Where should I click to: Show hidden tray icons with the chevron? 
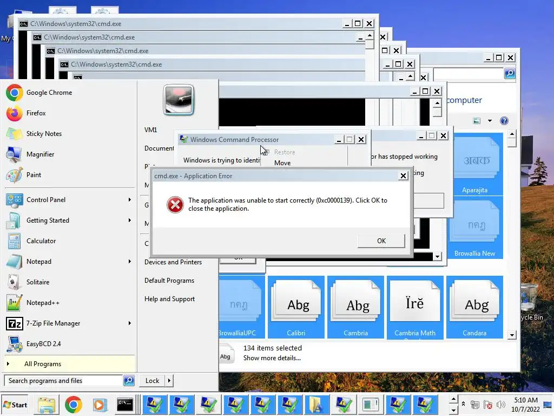point(463,404)
